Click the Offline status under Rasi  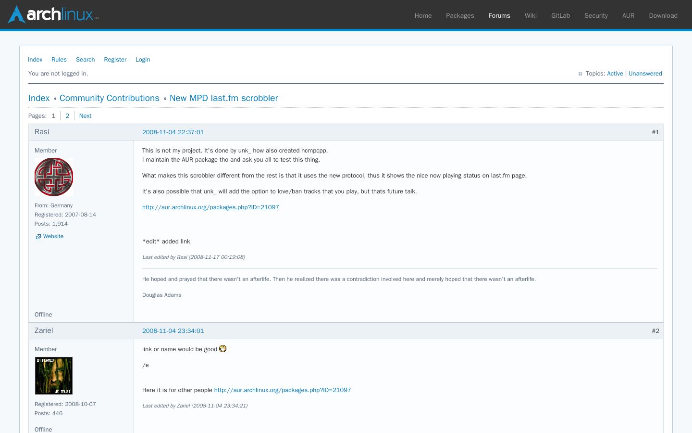(x=43, y=315)
